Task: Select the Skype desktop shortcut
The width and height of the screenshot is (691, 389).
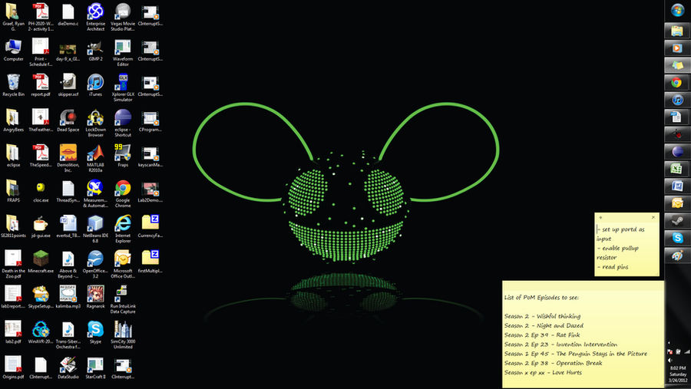Action: point(95,332)
